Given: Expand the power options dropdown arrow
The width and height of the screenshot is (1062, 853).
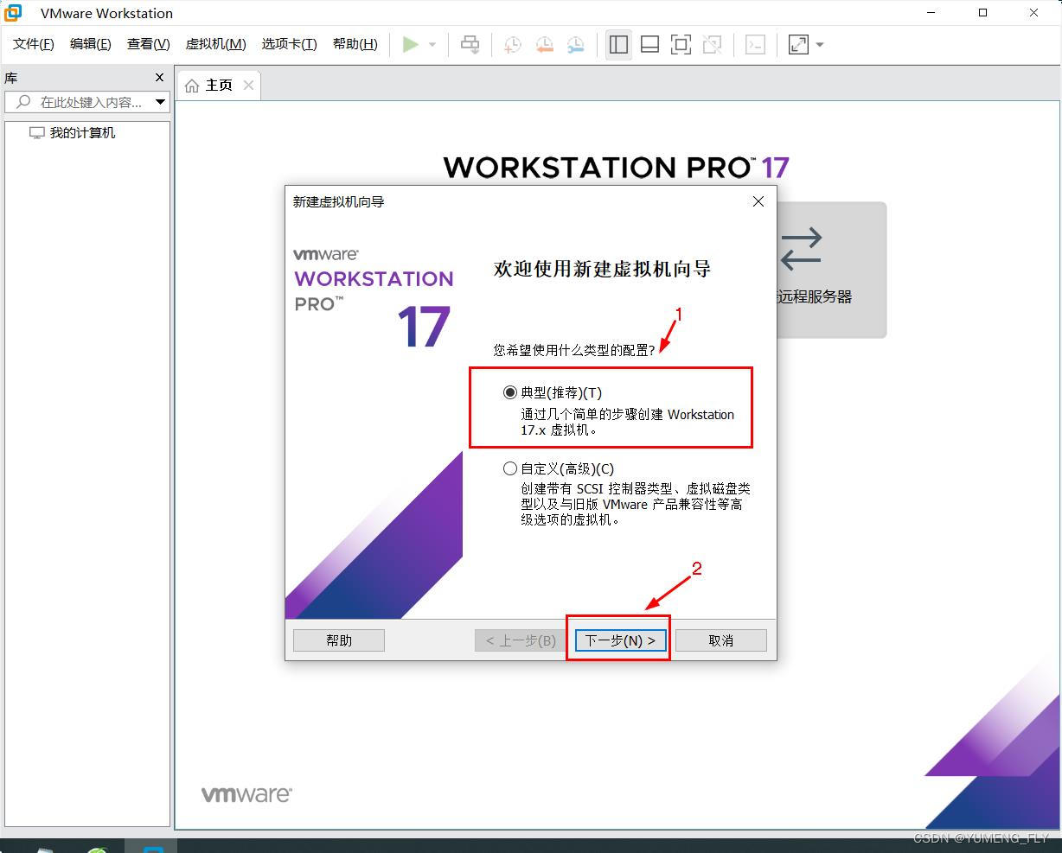Looking at the screenshot, I should (432, 44).
